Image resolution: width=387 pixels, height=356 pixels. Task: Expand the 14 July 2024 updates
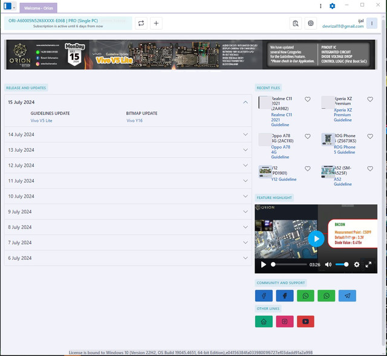[x=128, y=134]
